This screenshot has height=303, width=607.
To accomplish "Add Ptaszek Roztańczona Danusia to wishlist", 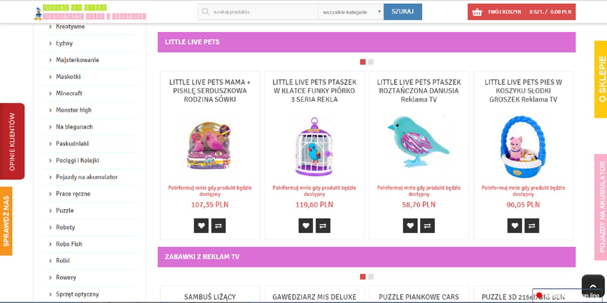I will click(x=410, y=226).
